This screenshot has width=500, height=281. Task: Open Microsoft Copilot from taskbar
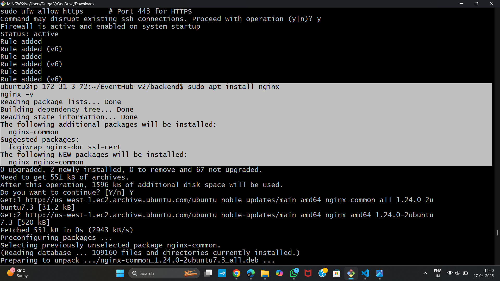279,273
